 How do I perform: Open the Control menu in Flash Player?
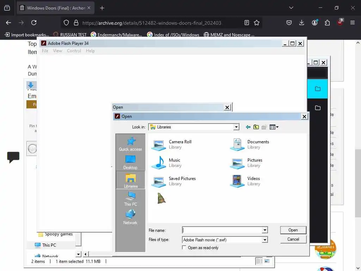(74, 51)
